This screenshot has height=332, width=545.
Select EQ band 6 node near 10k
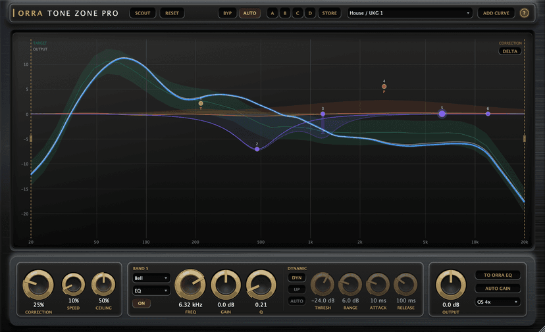pos(488,114)
